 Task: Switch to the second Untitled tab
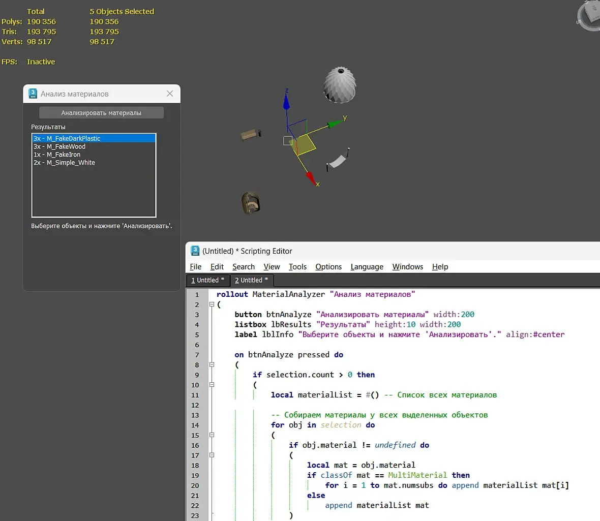point(251,280)
